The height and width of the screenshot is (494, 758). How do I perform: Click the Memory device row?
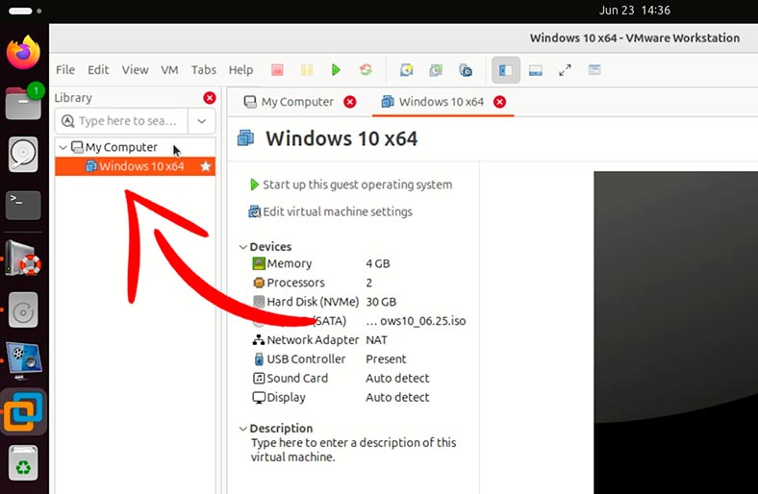pyautogui.click(x=321, y=263)
